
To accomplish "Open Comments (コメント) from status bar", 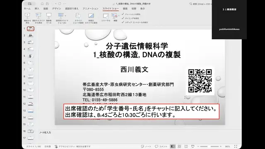I will (161, 147).
